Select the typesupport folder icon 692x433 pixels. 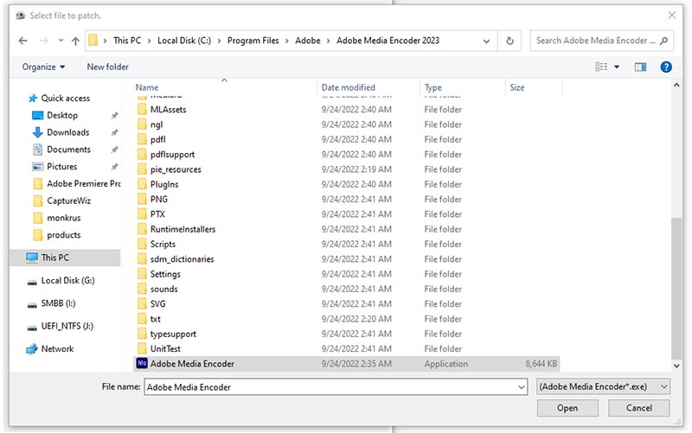pyautogui.click(x=142, y=334)
